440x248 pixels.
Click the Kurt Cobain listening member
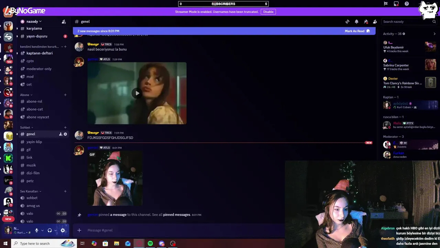[409, 105]
